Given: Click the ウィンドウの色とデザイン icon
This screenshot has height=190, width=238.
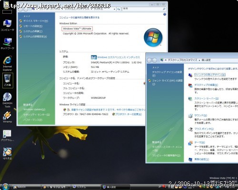Looking at the screenshot, I should (190, 76).
